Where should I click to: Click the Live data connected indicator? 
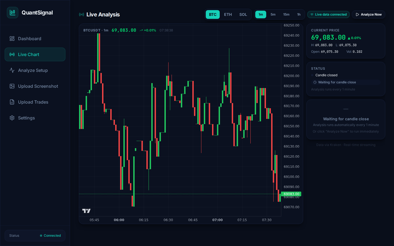point(328,14)
